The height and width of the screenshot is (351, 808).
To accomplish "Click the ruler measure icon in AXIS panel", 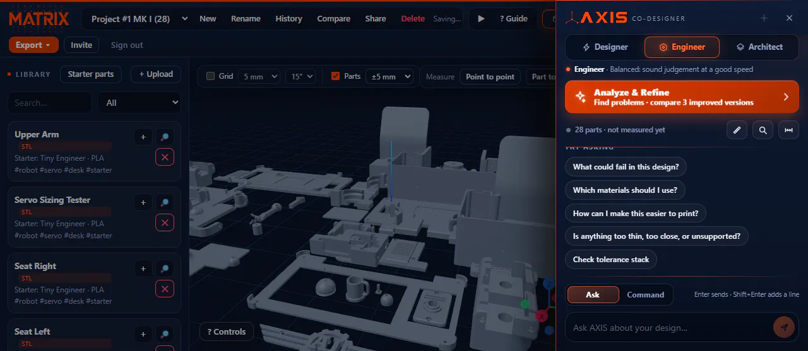I will point(737,130).
